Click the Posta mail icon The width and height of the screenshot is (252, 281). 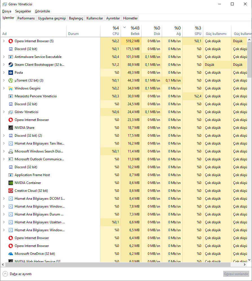pos(11,73)
